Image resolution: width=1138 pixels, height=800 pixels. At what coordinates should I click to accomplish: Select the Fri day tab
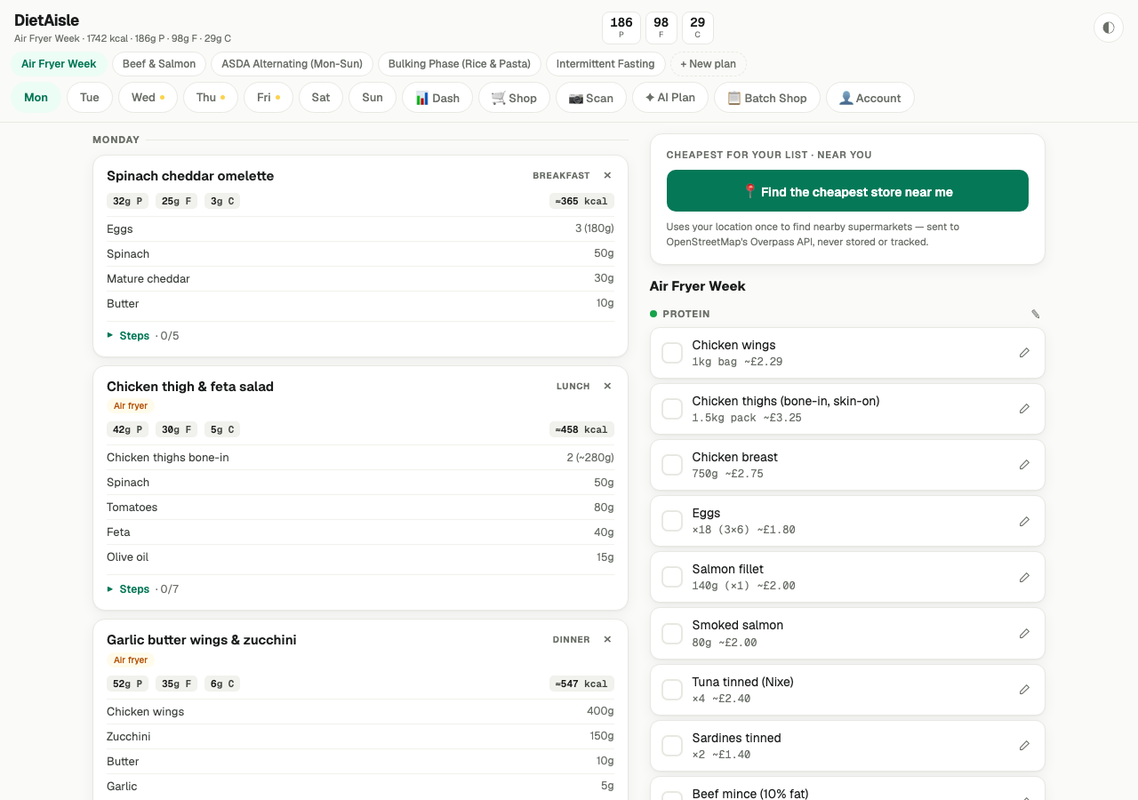(x=268, y=98)
